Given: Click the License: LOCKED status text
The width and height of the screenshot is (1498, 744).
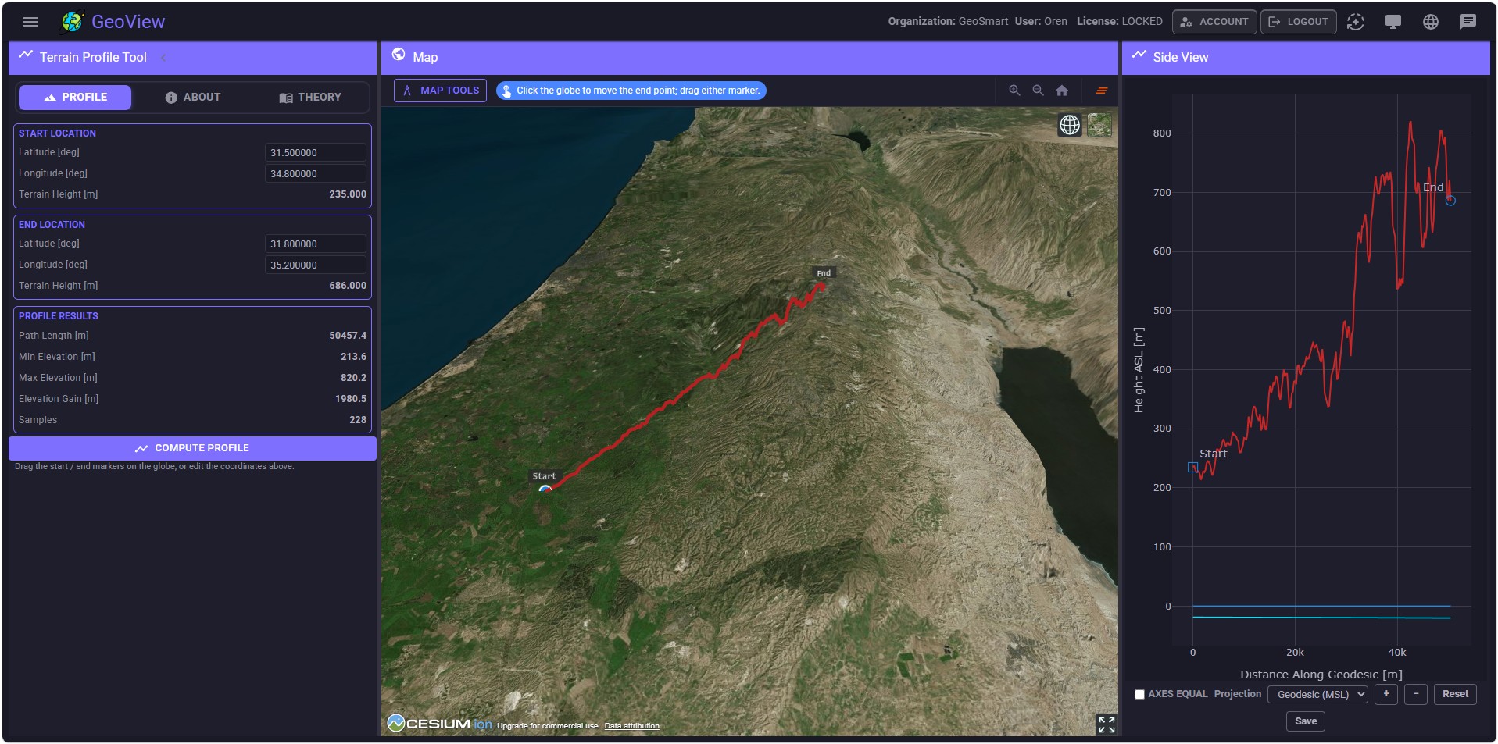Looking at the screenshot, I should coord(1119,22).
